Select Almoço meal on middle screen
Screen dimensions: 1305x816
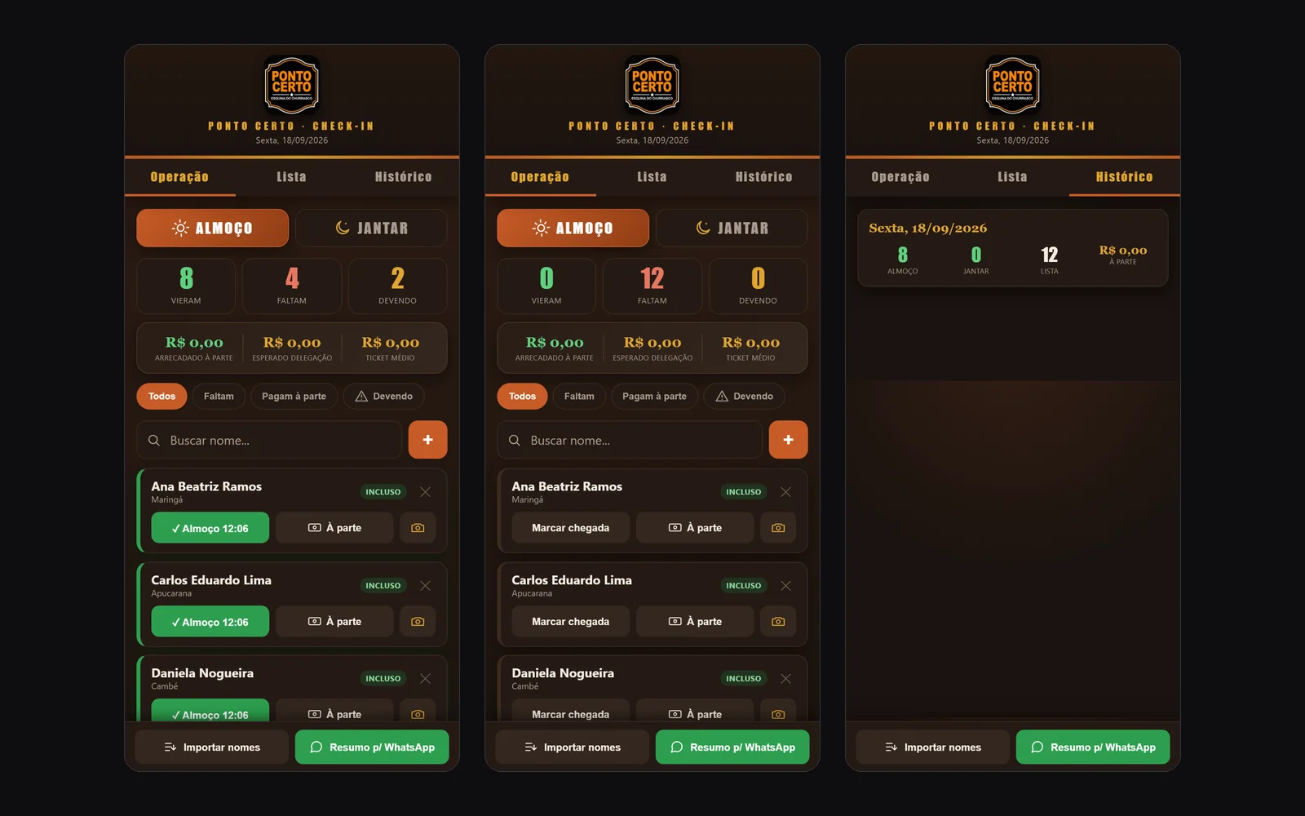tap(573, 228)
